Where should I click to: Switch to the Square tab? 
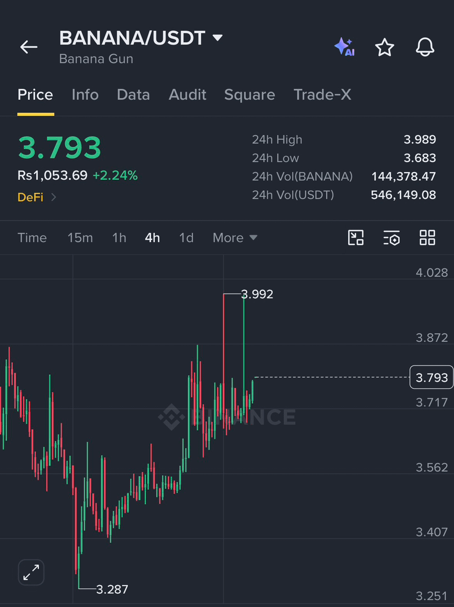pyautogui.click(x=250, y=95)
